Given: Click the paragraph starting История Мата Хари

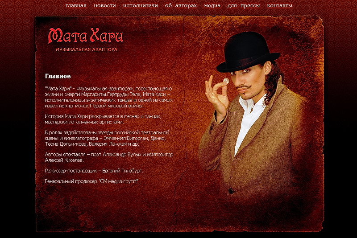Looking at the screenshot, I should [103, 119].
